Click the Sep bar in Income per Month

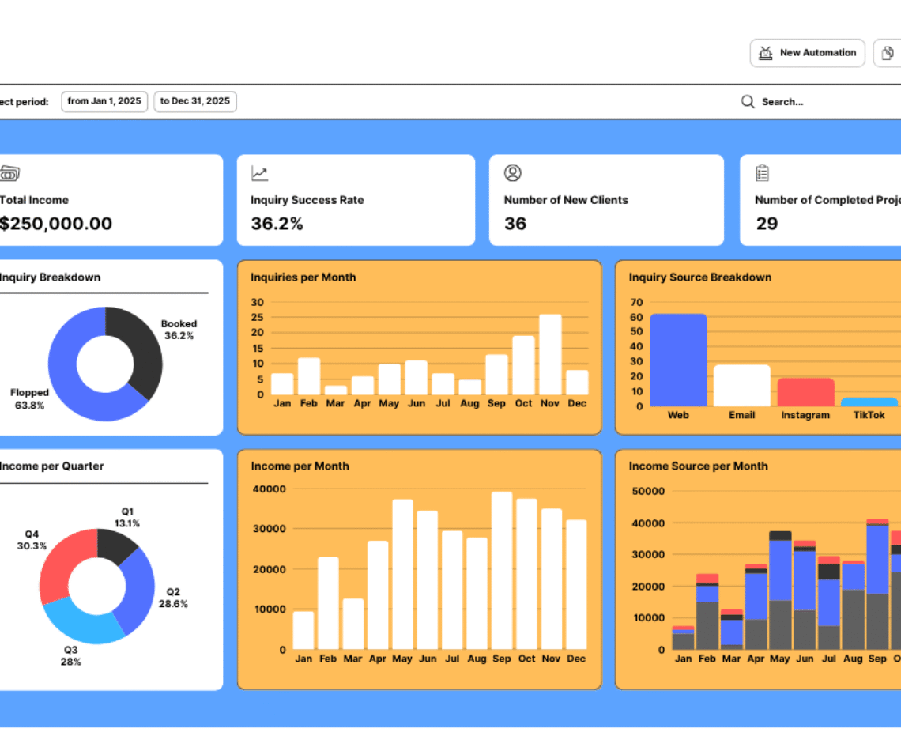tap(502, 571)
